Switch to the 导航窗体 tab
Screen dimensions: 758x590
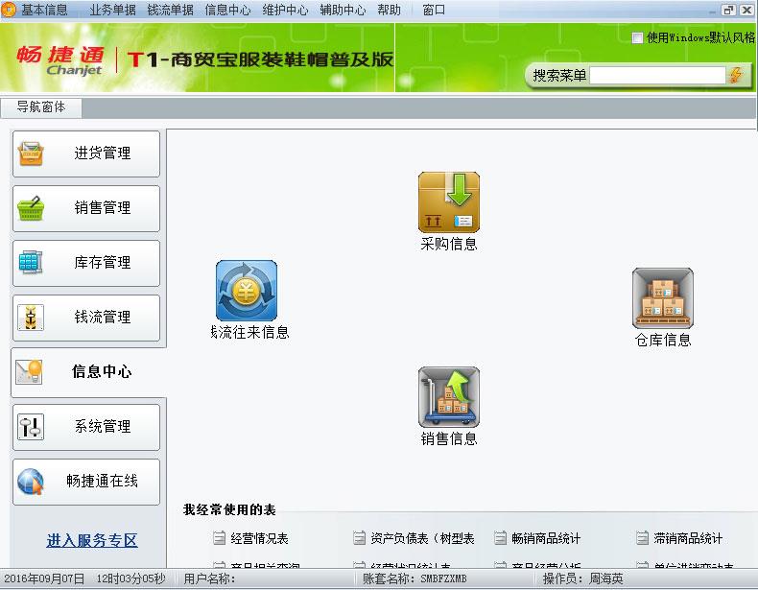(41, 107)
